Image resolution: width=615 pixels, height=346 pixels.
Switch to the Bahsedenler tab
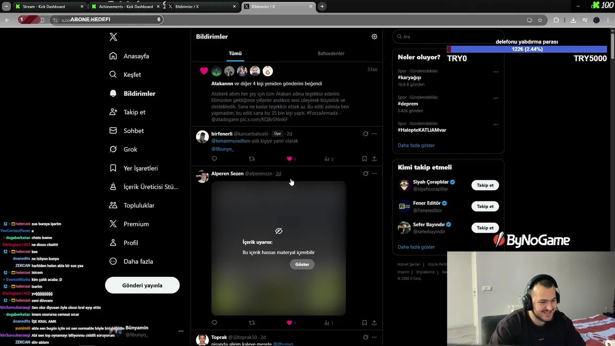[x=331, y=53]
